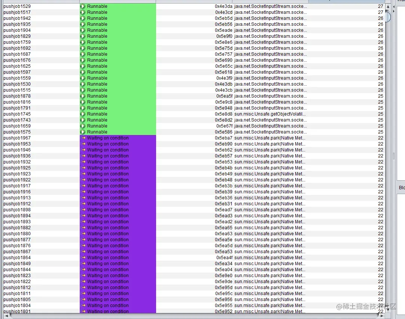The image size is (405, 319).
Task: Click the Runnable icon in pushjob1530 row
Action: (x=83, y=84)
